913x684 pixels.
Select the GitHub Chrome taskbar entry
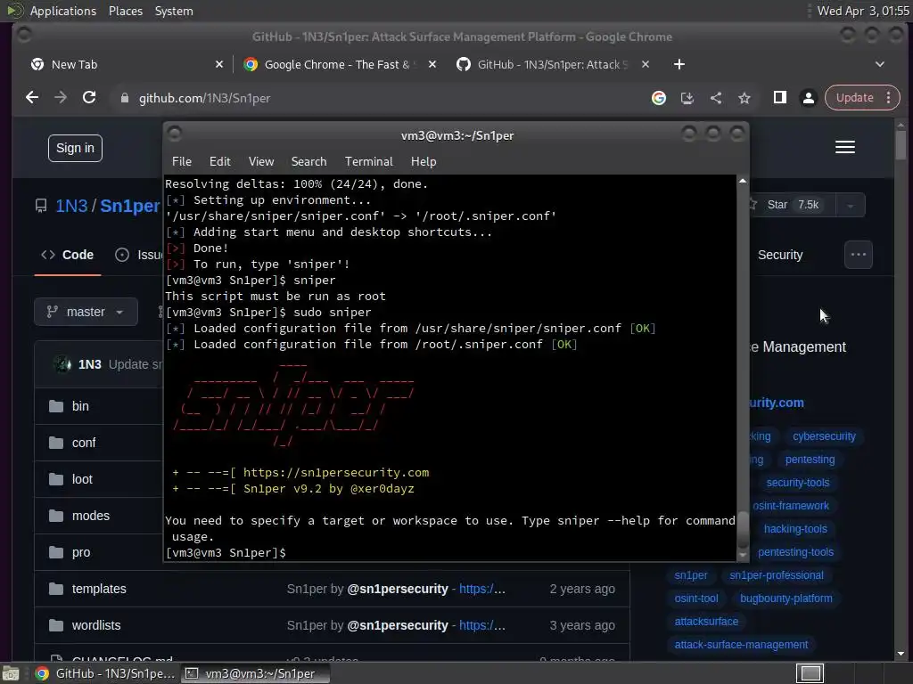(x=105, y=673)
